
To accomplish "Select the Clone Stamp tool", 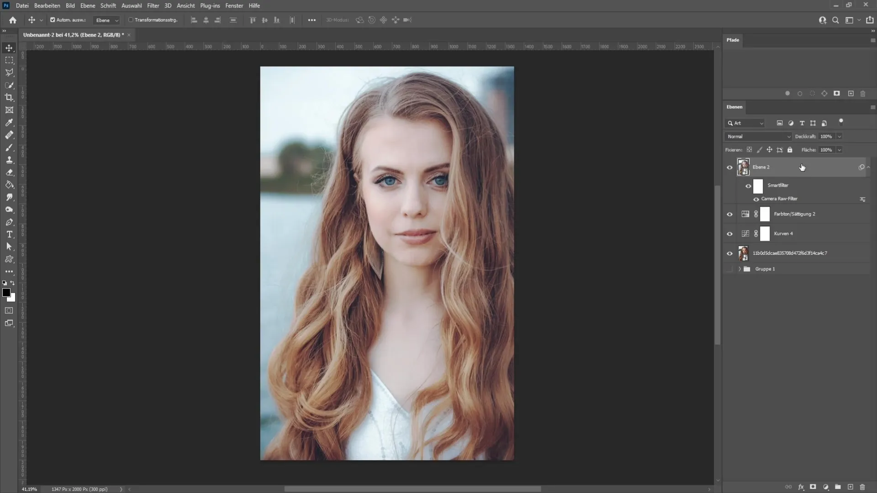I will point(9,160).
